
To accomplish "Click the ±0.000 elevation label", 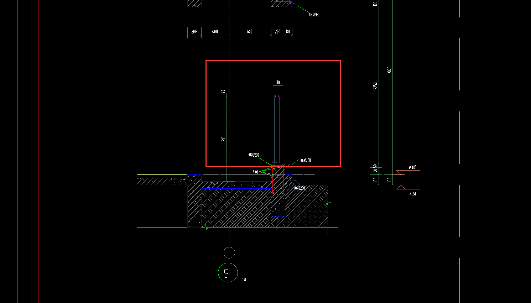I will tap(413, 167).
